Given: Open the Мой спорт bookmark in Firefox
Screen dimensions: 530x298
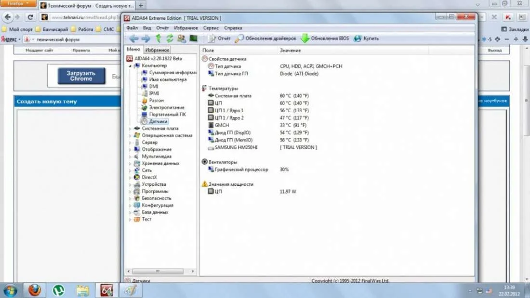Looking at the screenshot, I should pyautogui.click(x=17, y=29).
